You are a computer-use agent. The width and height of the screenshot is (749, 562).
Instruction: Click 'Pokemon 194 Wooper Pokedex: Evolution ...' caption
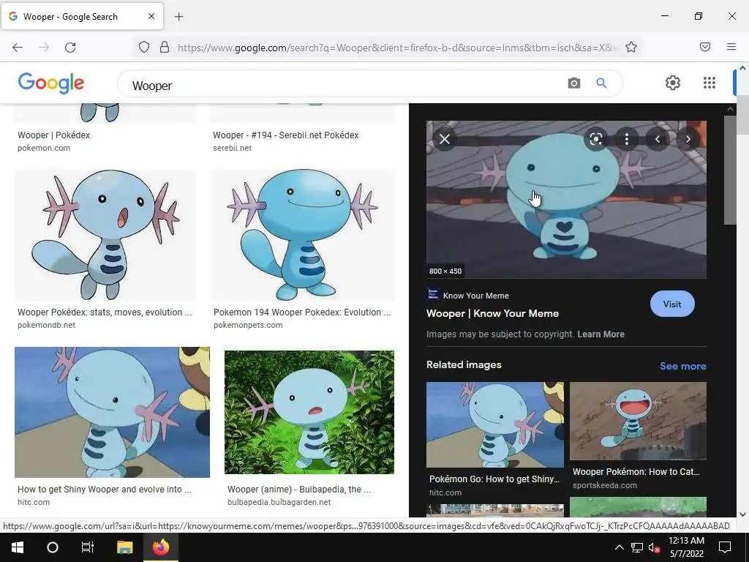[x=302, y=312]
